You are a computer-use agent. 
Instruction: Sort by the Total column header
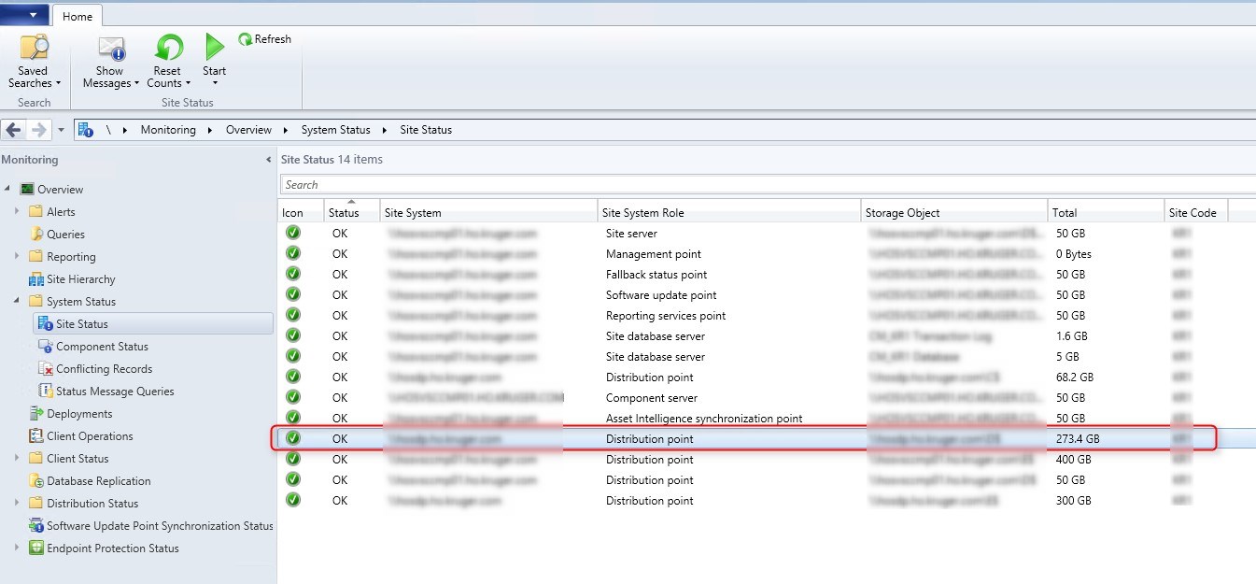1107,213
